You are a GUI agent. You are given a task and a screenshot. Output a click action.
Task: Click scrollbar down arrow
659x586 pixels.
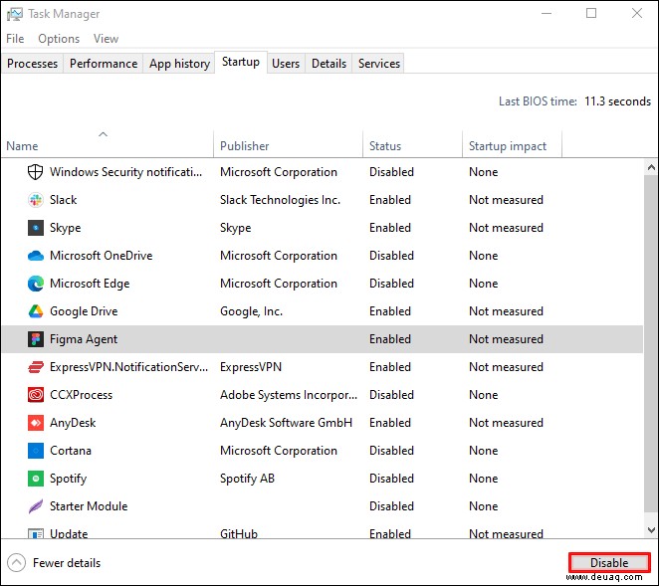tap(651, 530)
